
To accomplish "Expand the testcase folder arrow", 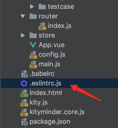I will pos(32,7).
